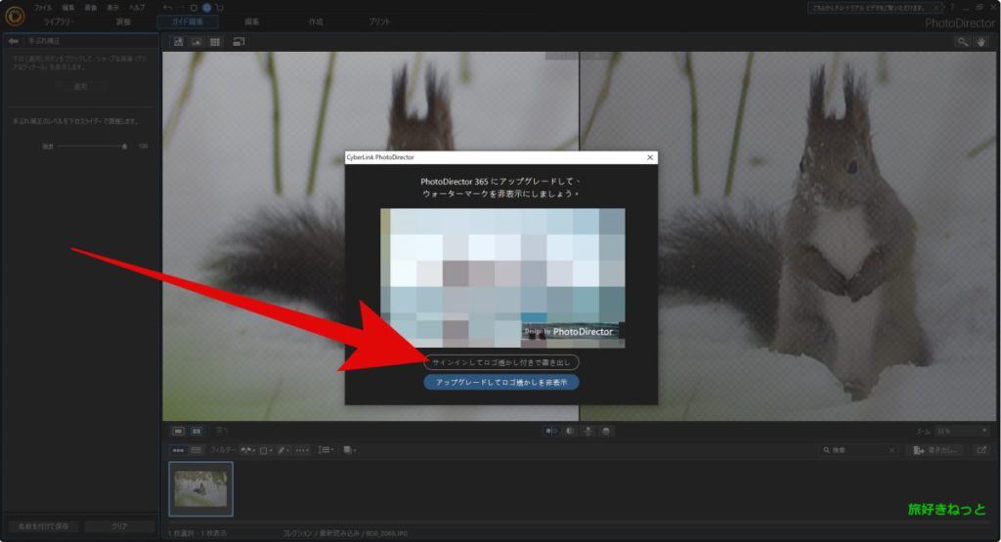Open the 編集 menu in the menu bar
1001x542 pixels.
coord(68,8)
